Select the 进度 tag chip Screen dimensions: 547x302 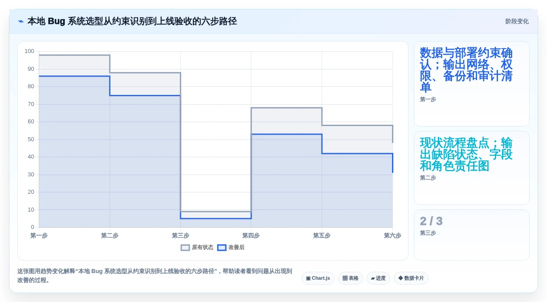pyautogui.click(x=378, y=278)
